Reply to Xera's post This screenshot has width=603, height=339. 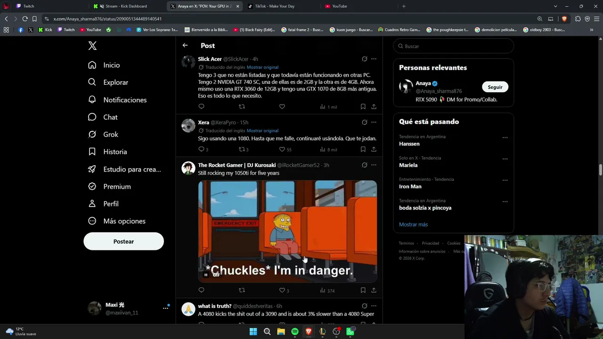pos(201,149)
